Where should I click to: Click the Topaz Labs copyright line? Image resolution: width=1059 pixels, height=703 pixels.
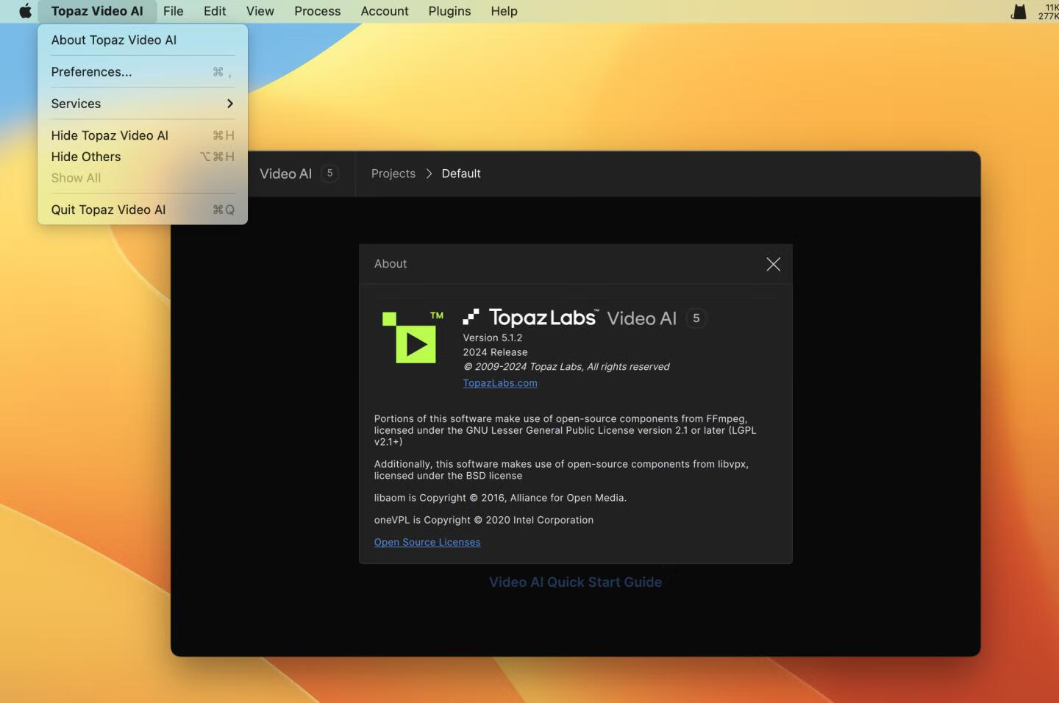[566, 366]
